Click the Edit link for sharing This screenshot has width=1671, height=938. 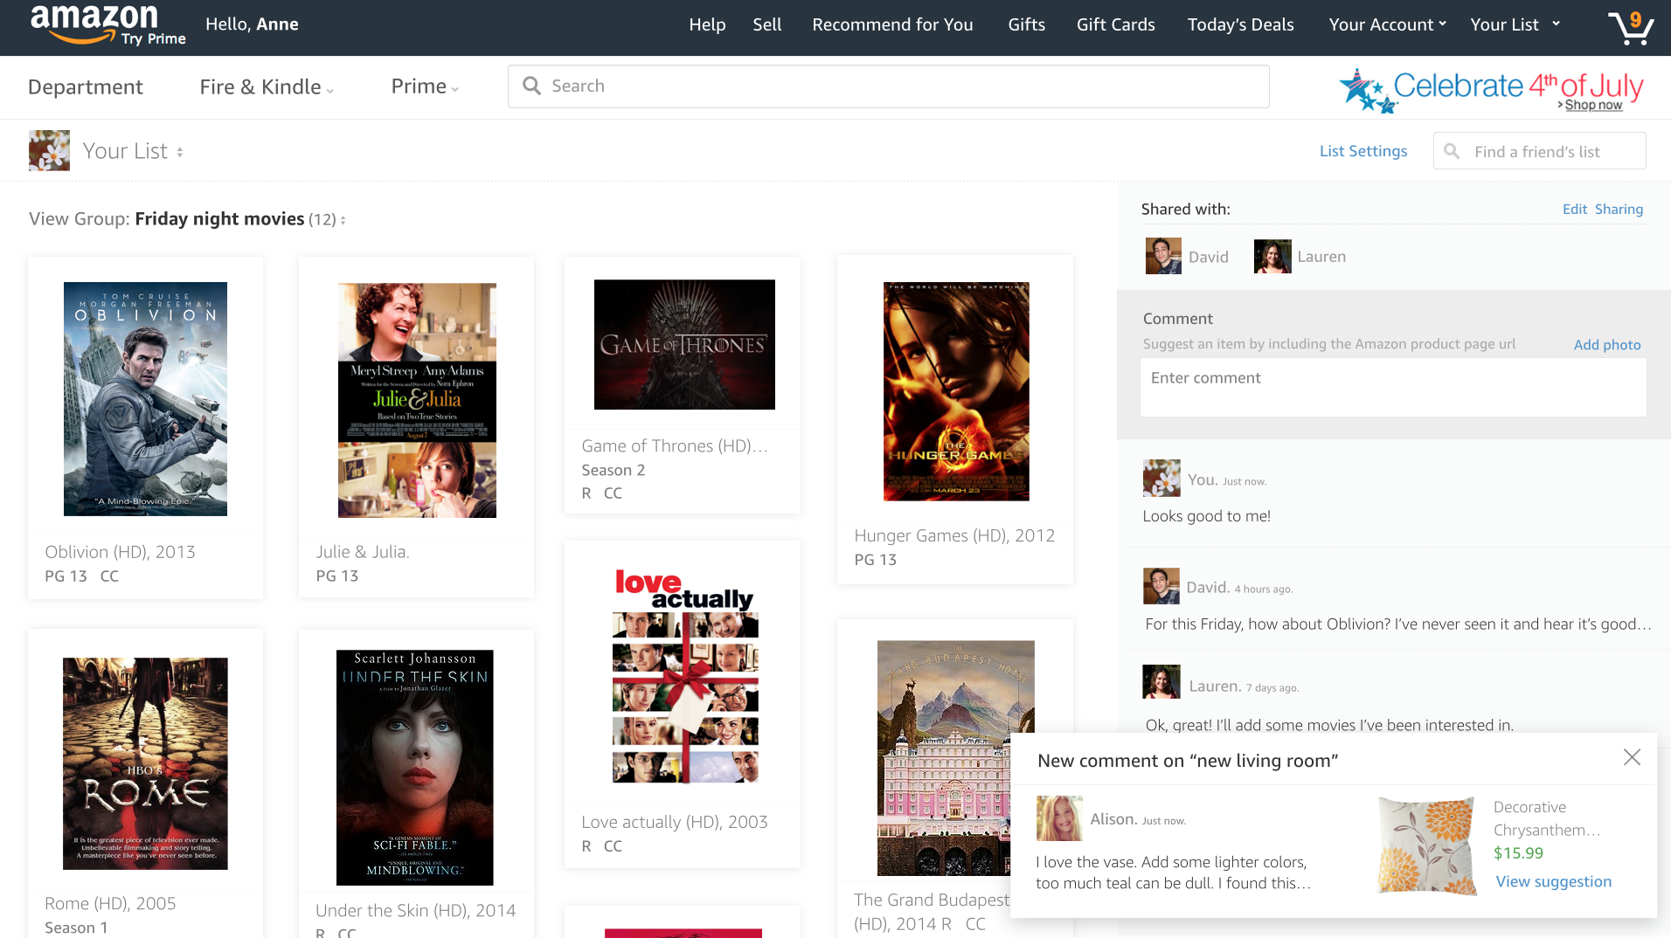(1574, 209)
